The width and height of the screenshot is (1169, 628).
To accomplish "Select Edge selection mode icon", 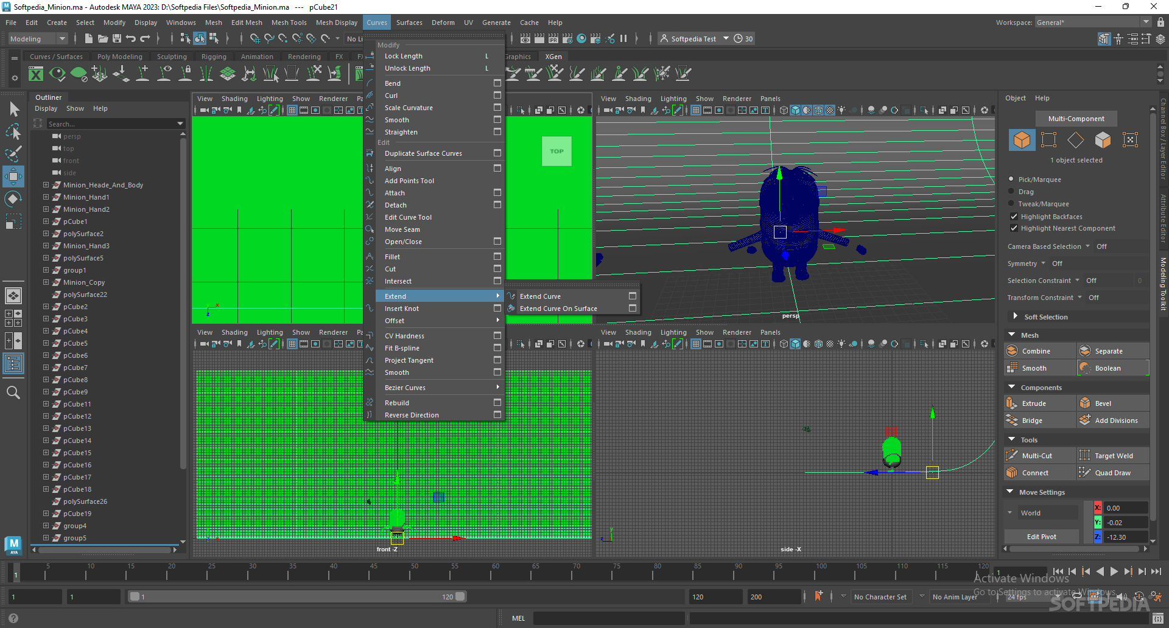I will click(1076, 140).
